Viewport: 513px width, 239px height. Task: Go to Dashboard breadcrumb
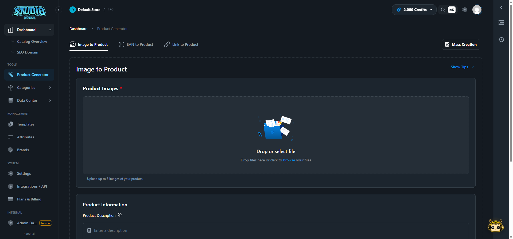(x=79, y=29)
